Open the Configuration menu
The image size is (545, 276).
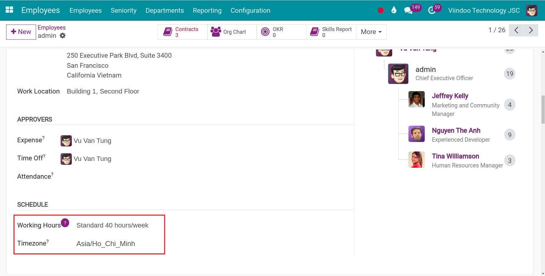click(250, 10)
